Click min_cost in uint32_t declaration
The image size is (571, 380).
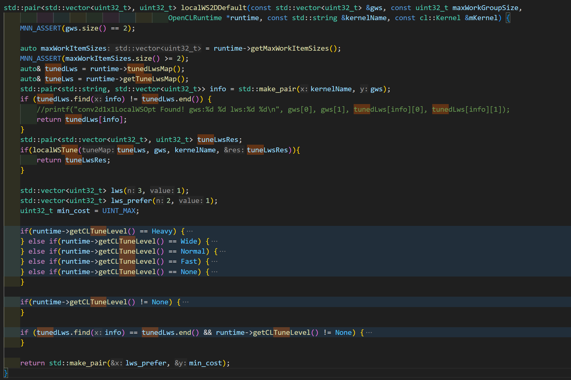73,211
